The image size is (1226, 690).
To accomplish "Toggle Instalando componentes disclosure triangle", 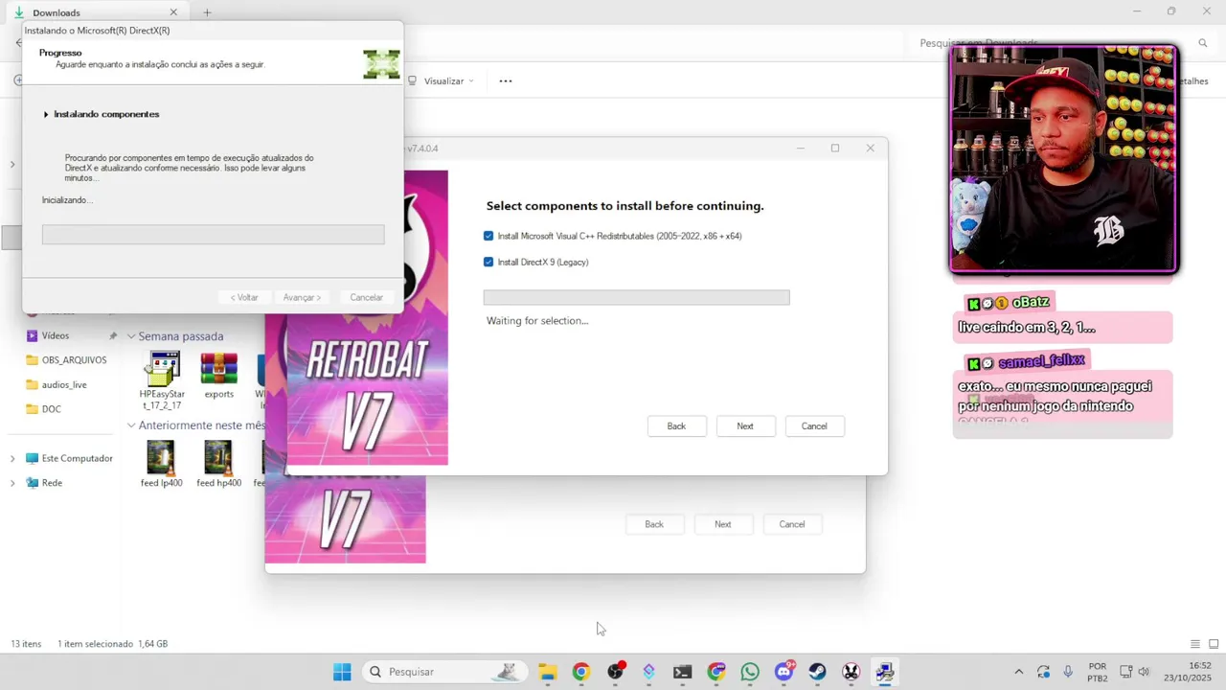I will [46, 114].
